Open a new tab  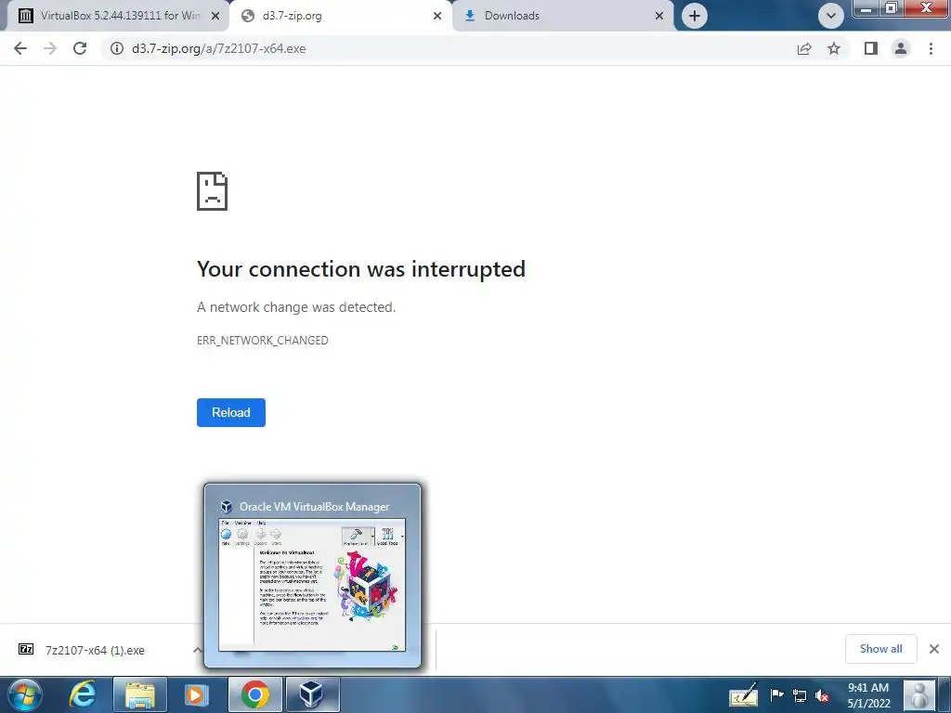point(695,16)
